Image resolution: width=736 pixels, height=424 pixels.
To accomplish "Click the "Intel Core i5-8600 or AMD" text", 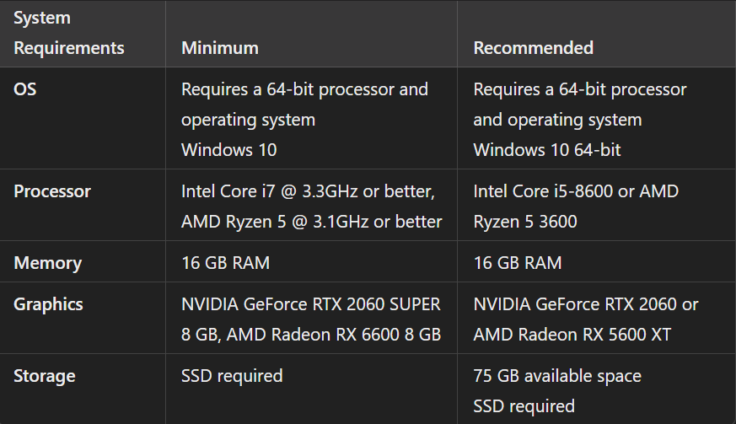I will (x=576, y=191).
